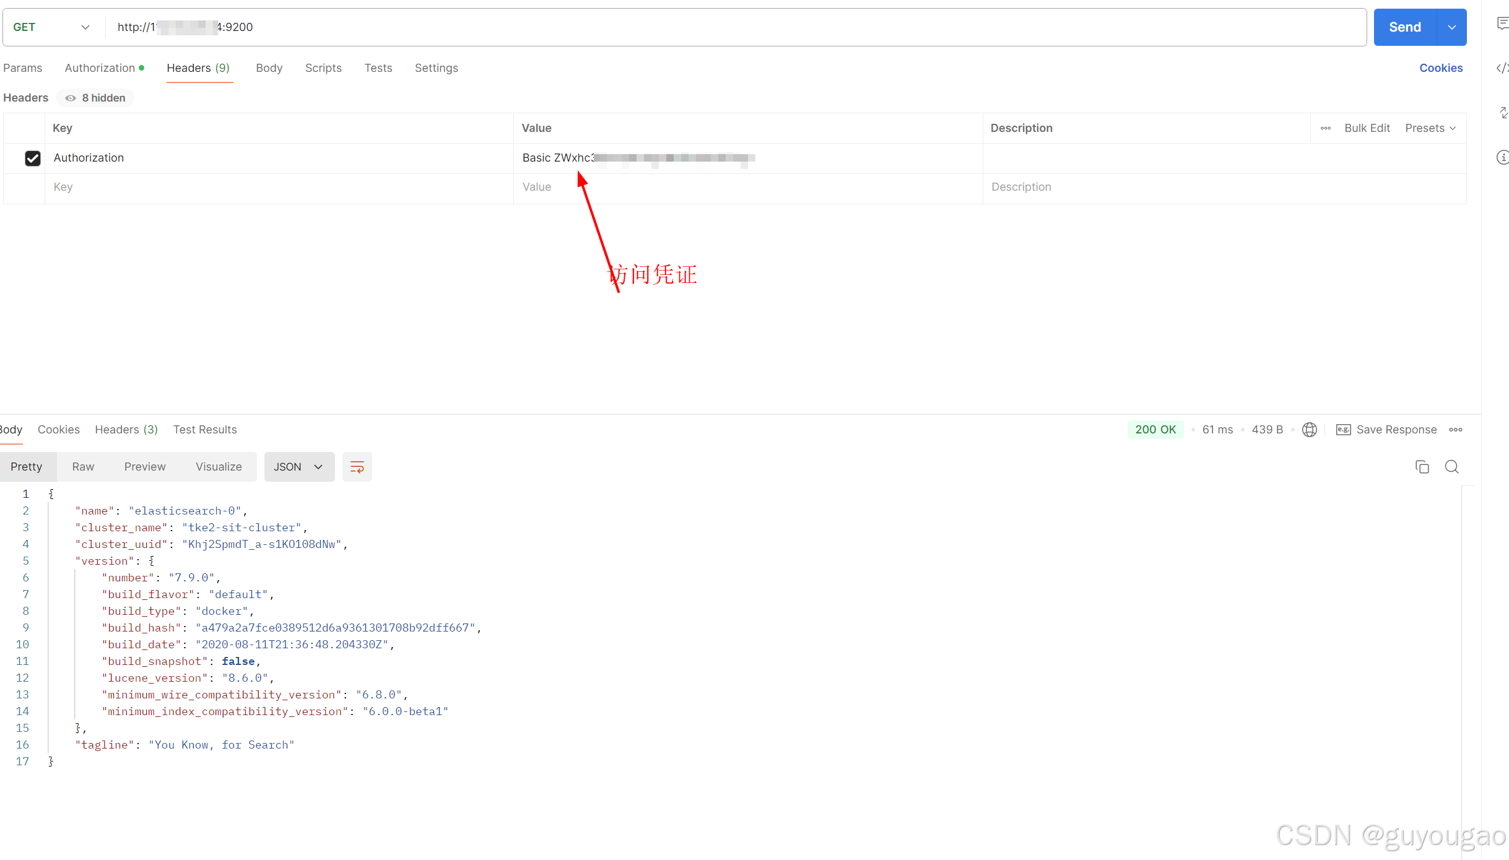The height and width of the screenshot is (860, 1509).
Task: Open the Send button arrow dropdown
Action: click(1451, 27)
